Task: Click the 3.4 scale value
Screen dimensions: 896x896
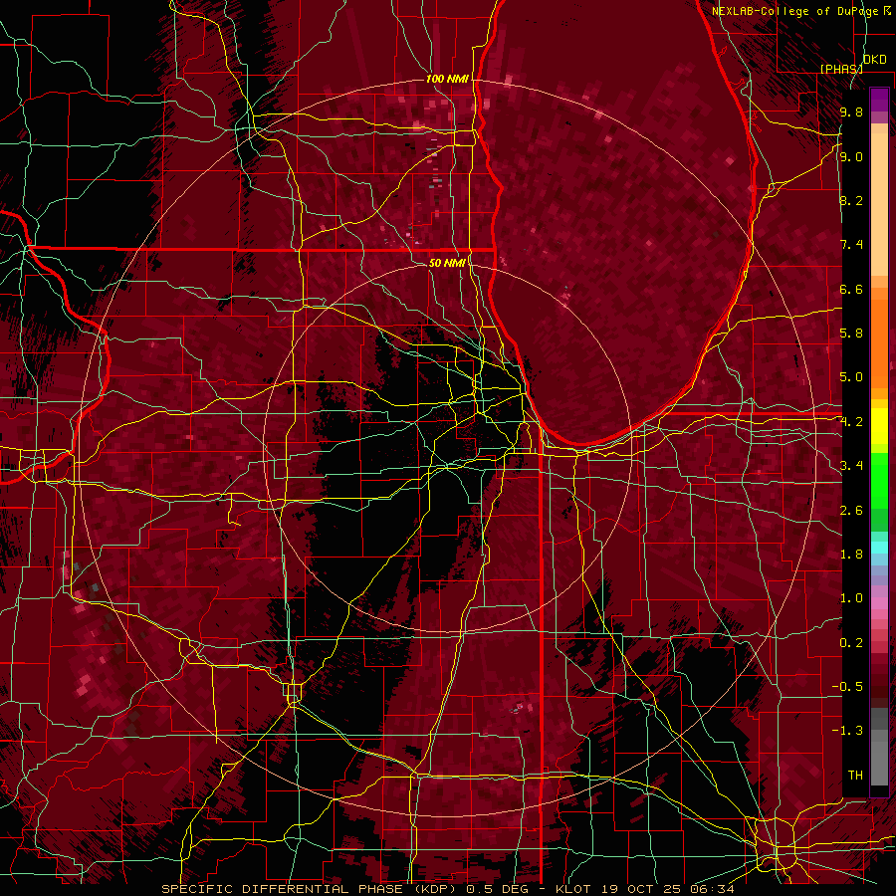Action: 851,466
